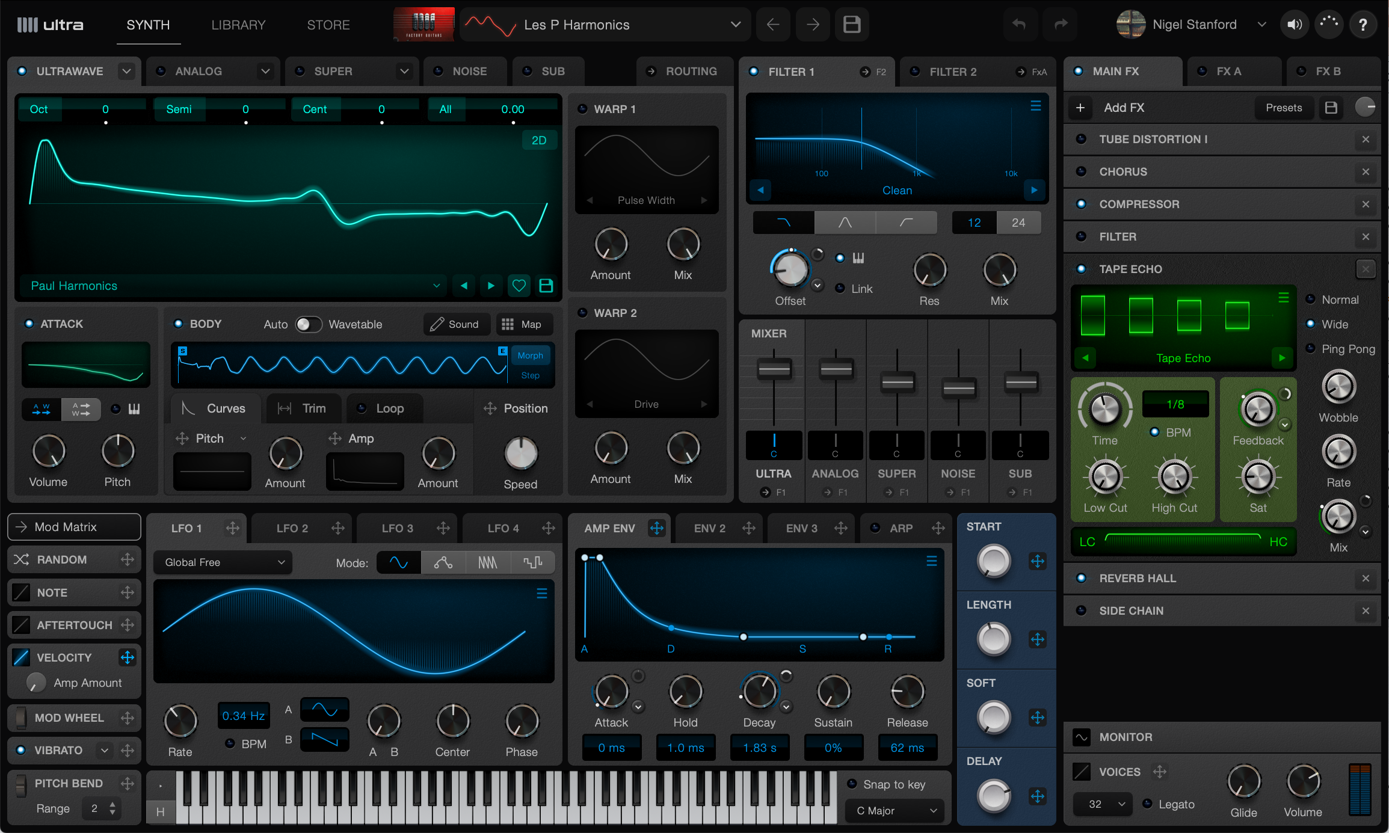Screen dimensions: 1389x833
Task: Click the Add FX button
Action: 1123,108
